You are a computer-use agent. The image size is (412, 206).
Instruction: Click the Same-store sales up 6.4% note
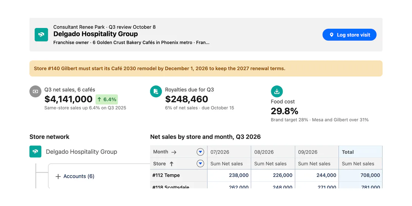point(85,108)
